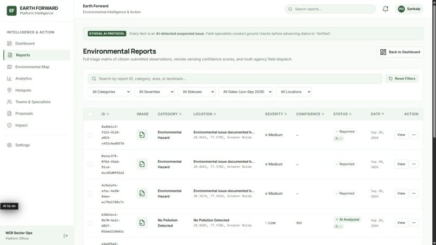Click the magnifier icon in Search reports field
This screenshot has width=436, height=245.
[x=290, y=9]
